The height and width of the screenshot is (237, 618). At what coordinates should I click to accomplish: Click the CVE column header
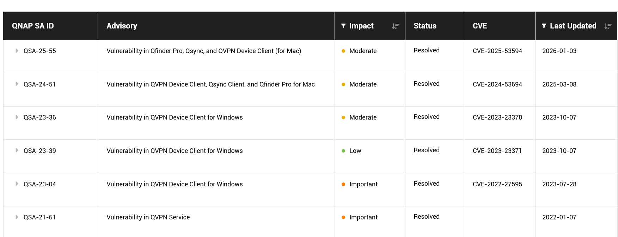[479, 26]
